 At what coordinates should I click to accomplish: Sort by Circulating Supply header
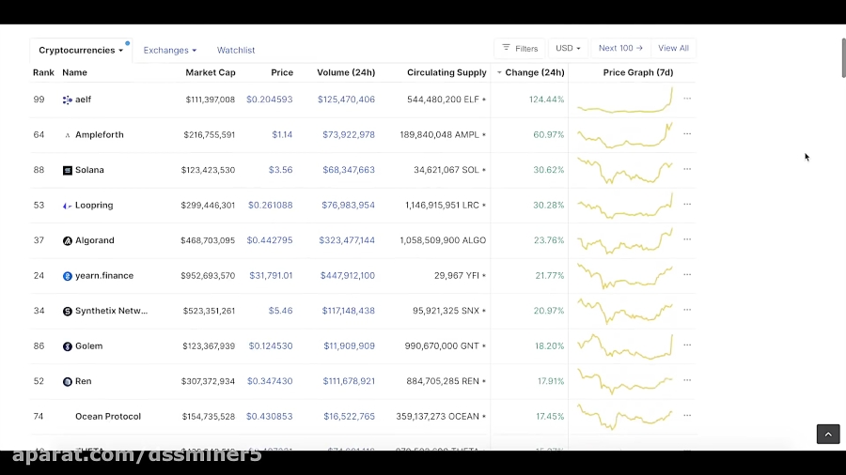(446, 72)
